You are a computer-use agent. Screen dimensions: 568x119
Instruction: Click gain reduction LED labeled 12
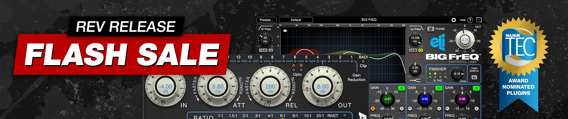(x=238, y=61)
